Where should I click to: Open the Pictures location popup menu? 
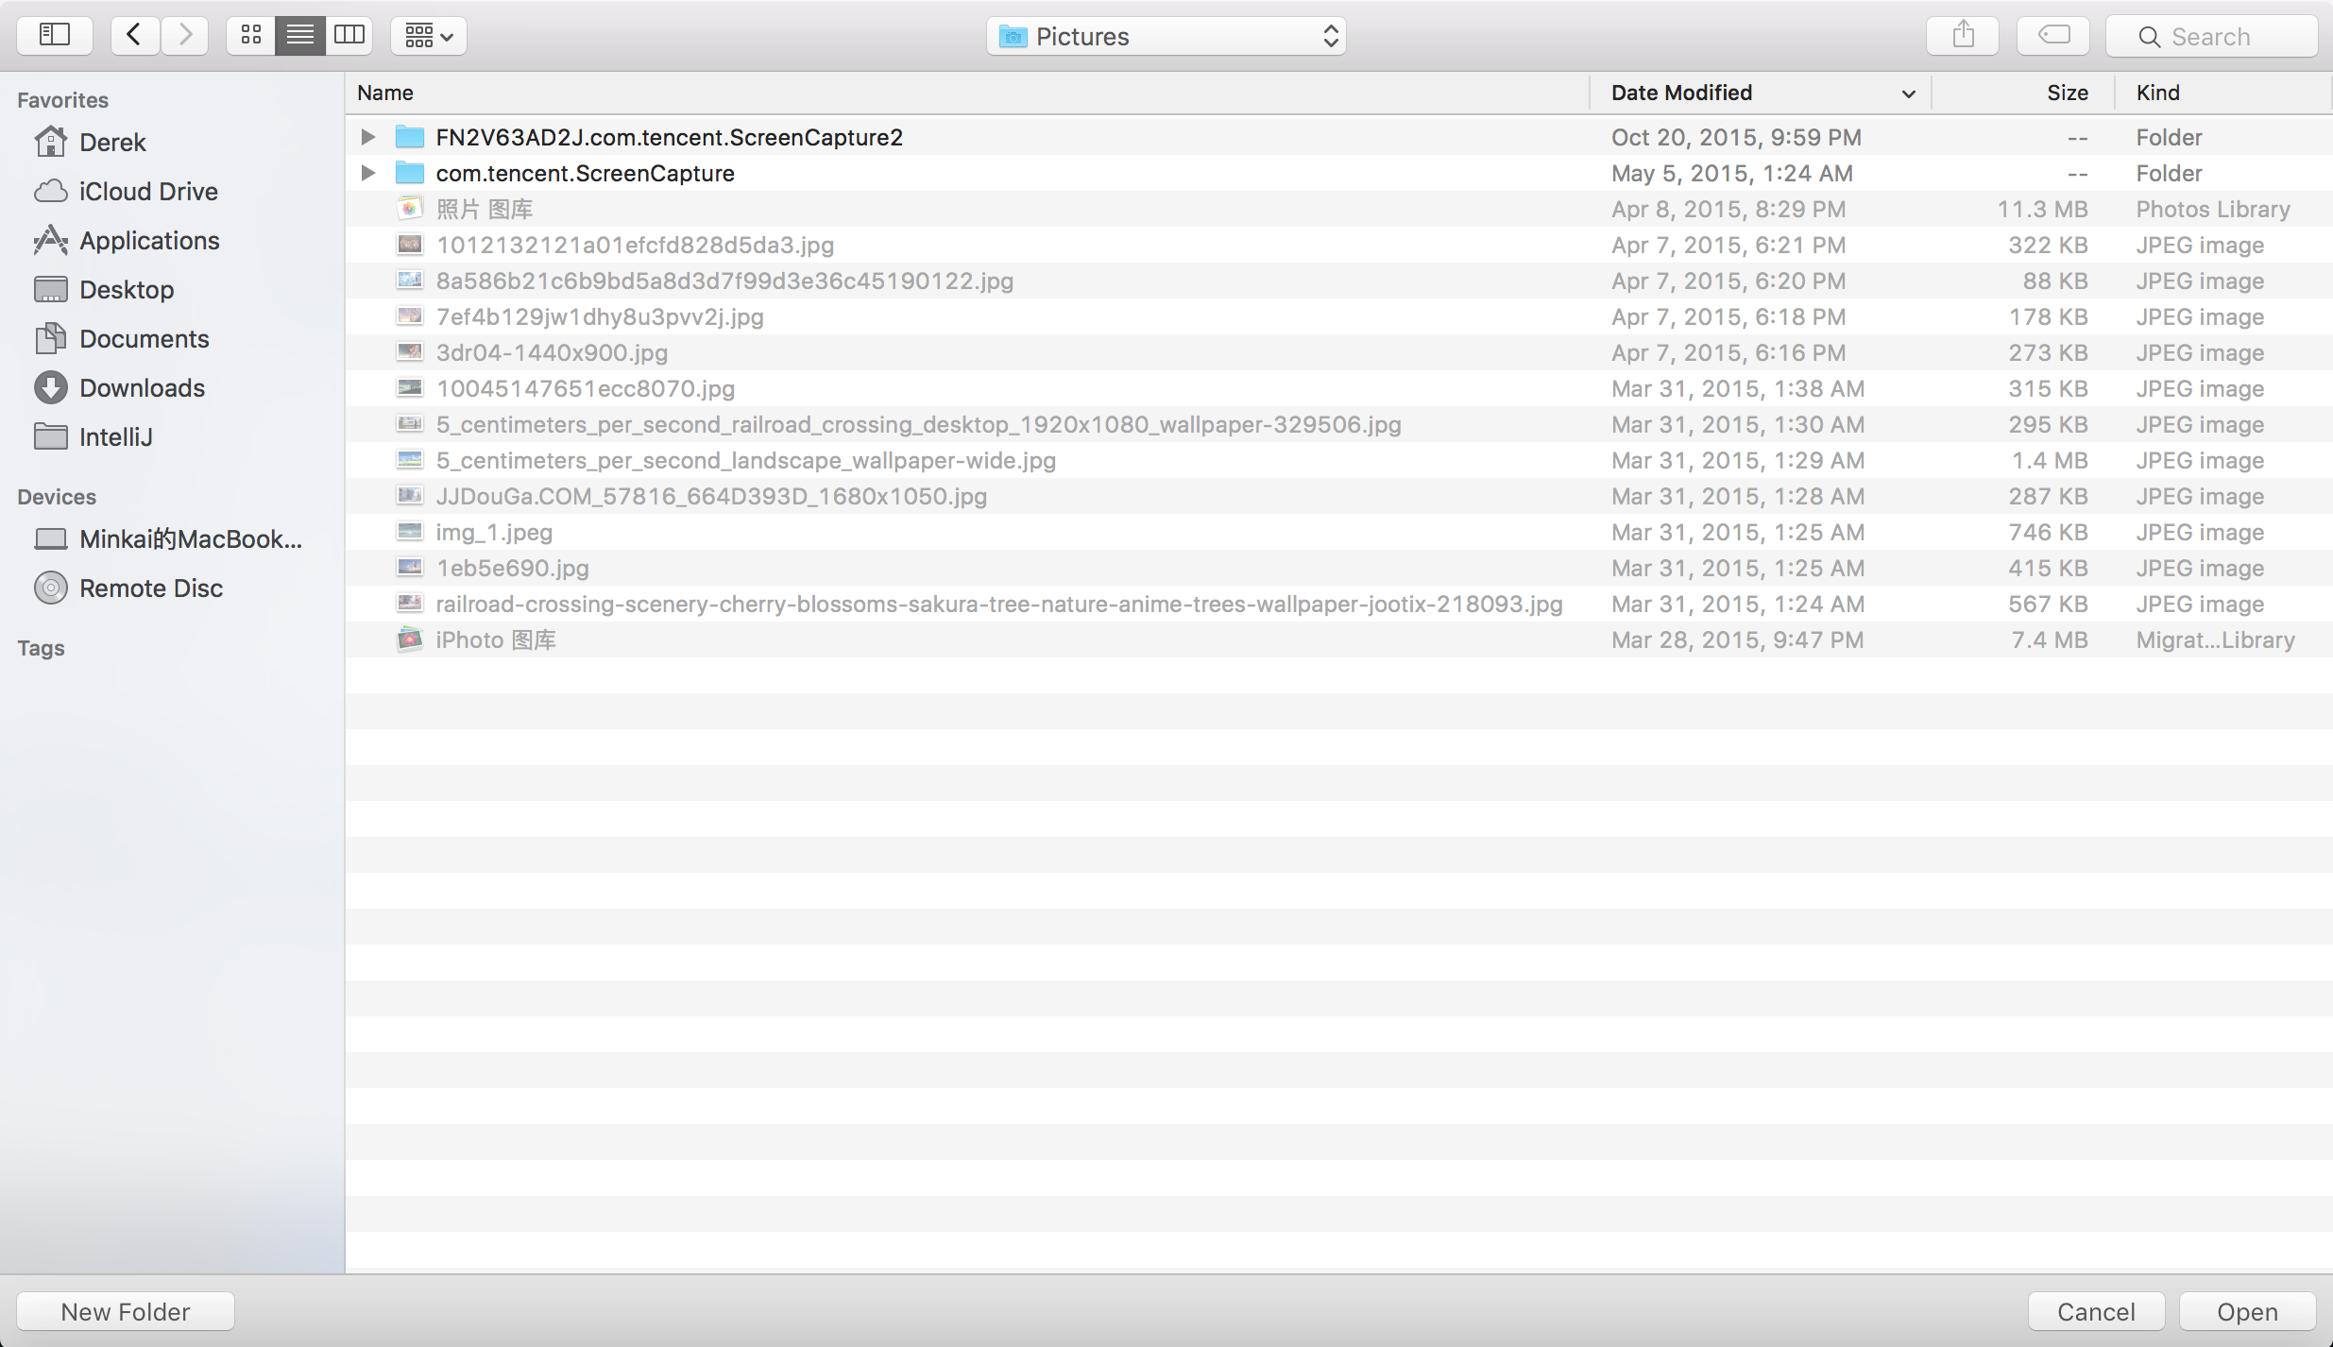(1166, 36)
